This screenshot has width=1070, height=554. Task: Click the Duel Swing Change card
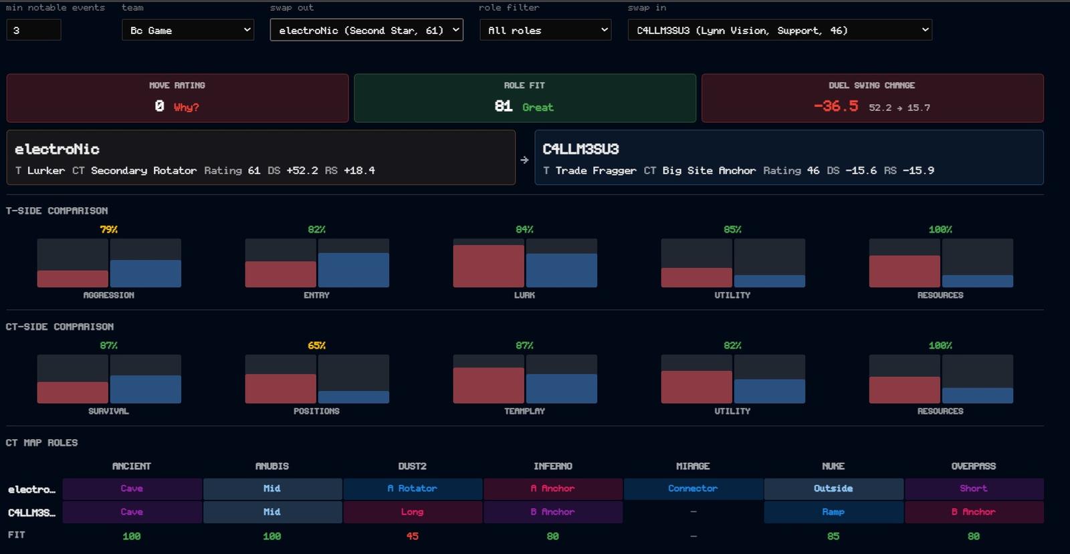coord(873,98)
